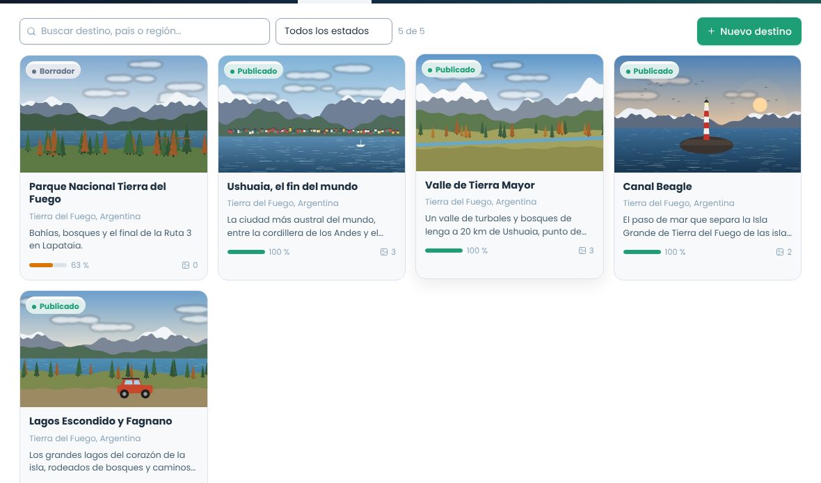The height and width of the screenshot is (483, 821).
Task: Open Lagos Escondido y Fagnano title
Action: point(100,421)
